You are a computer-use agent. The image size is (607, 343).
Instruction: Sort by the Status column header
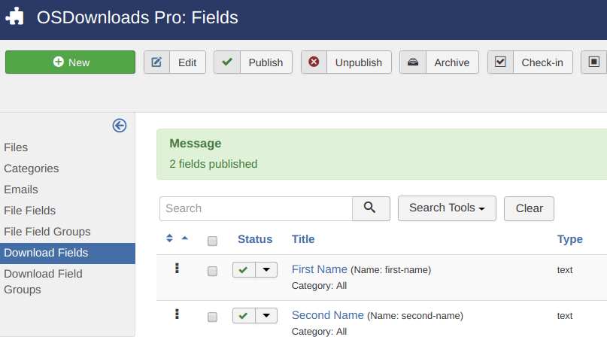click(255, 239)
